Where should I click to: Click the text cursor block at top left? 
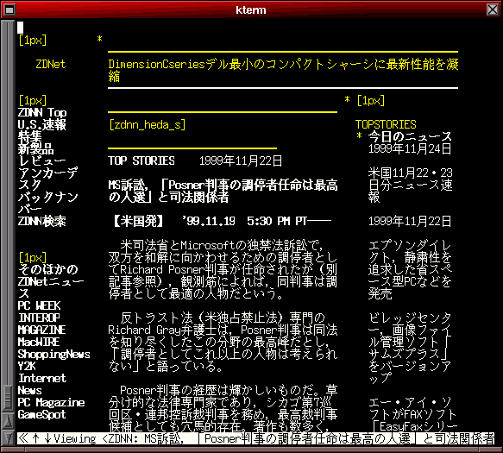(20, 28)
